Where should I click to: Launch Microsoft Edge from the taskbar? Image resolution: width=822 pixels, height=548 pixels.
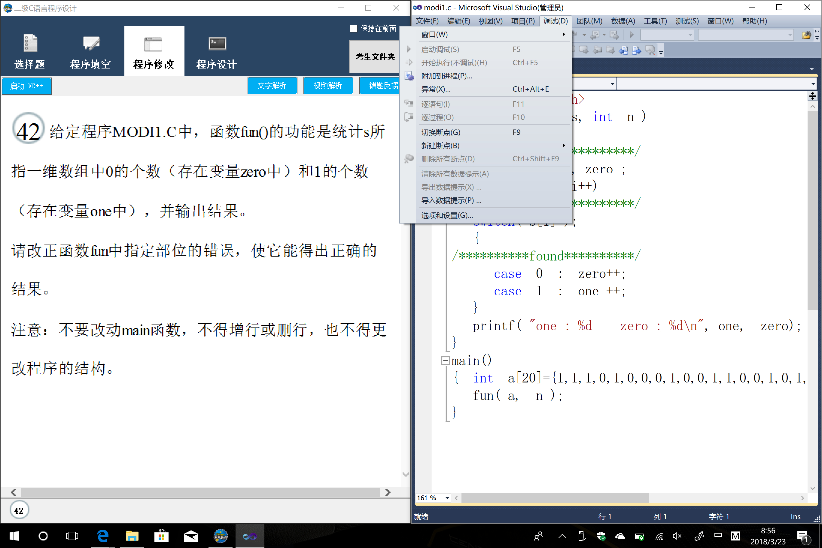click(102, 536)
